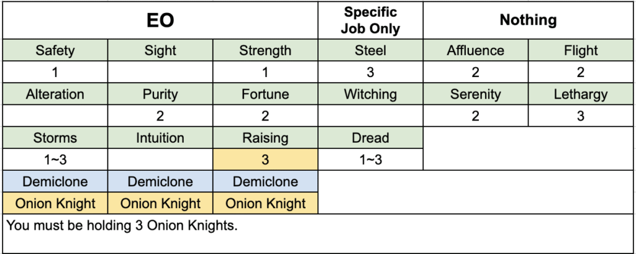Viewport: 636px width, 254px height.
Task: Click the Specific Job Only header cell
Action: (x=370, y=20)
